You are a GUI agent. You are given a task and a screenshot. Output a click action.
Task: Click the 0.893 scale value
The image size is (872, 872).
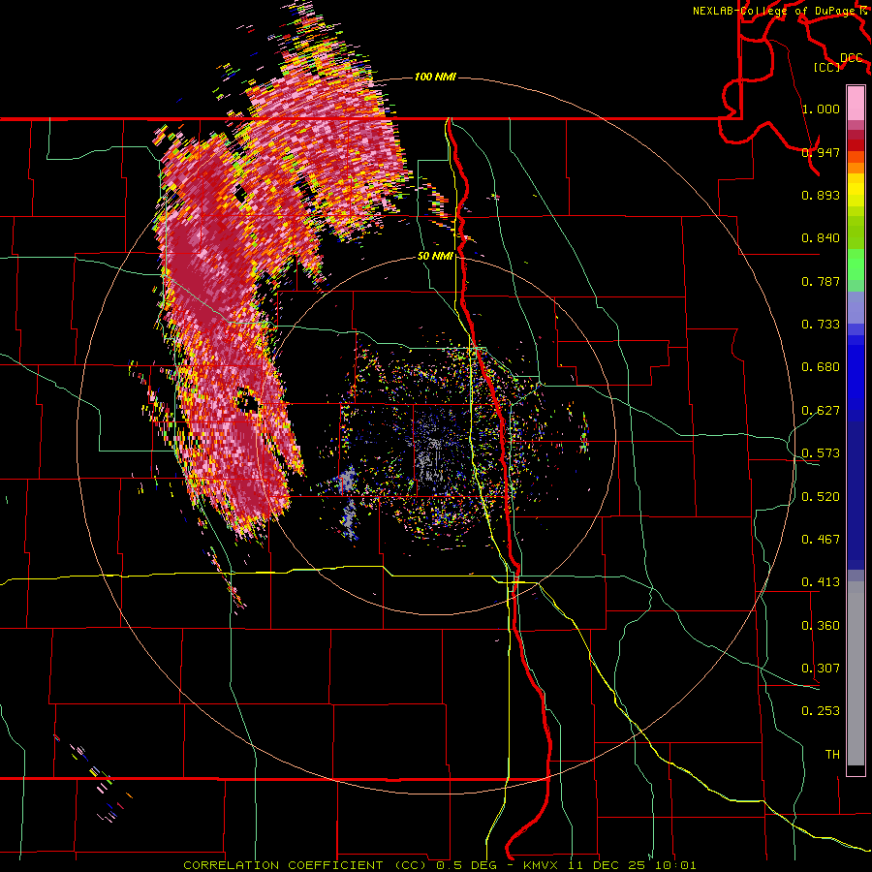(821, 195)
